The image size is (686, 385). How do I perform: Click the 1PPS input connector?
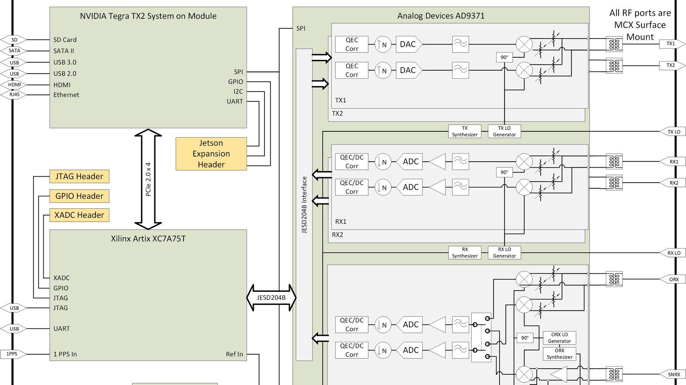13,354
